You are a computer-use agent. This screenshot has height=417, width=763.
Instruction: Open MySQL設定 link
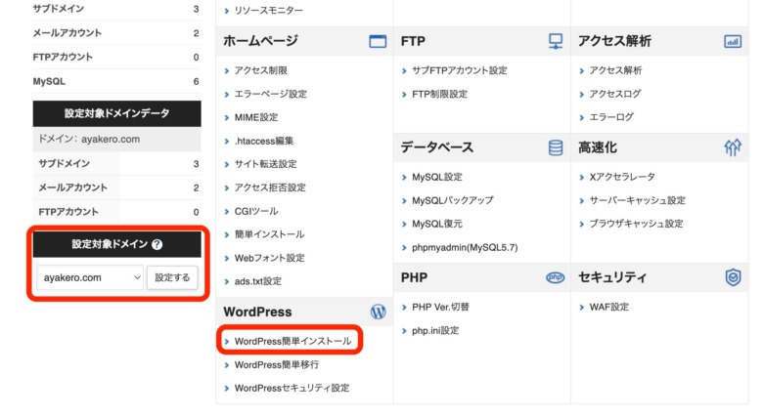437,177
